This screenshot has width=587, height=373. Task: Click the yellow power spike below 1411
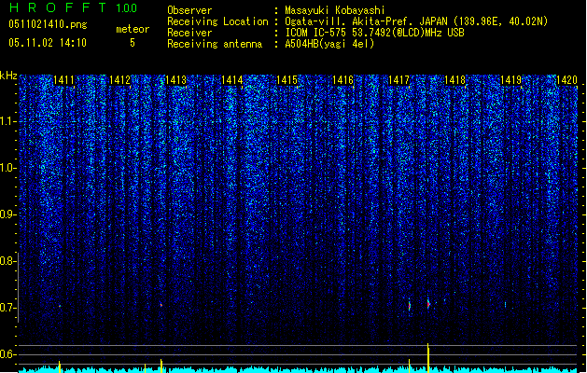(60, 366)
